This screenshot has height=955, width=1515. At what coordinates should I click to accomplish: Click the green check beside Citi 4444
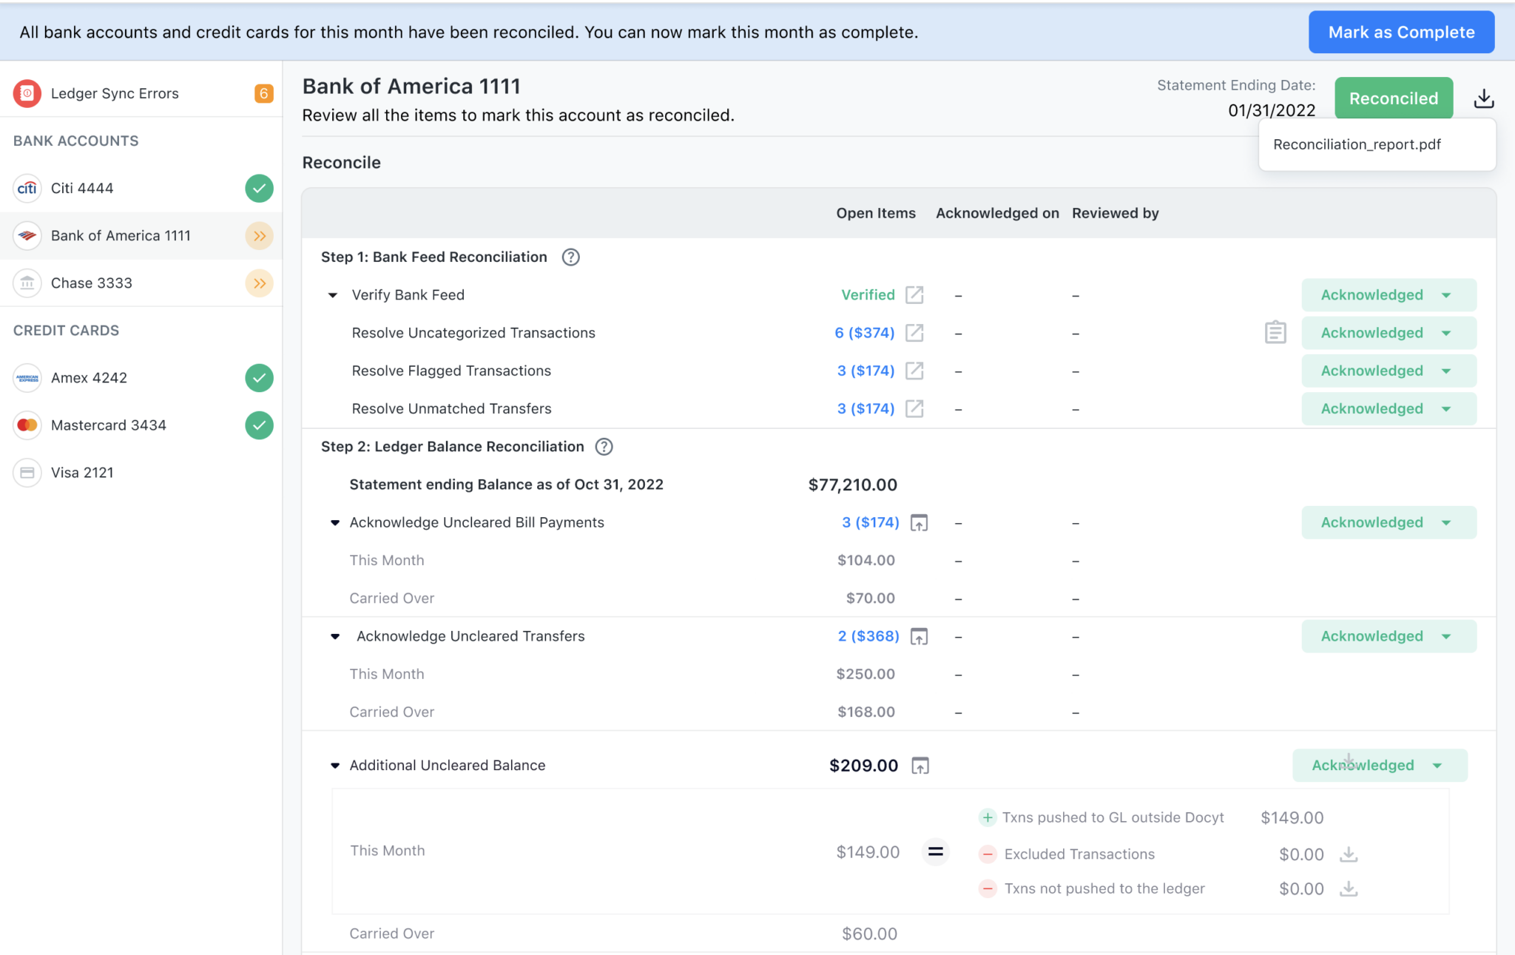[x=259, y=188]
